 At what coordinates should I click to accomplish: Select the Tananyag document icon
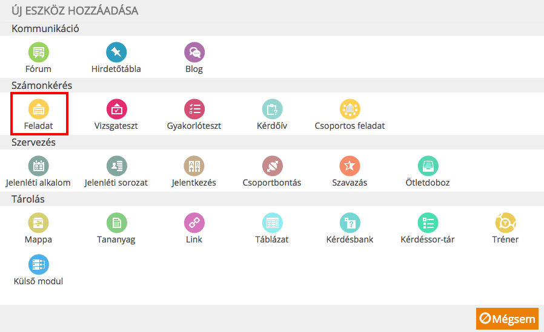pyautogui.click(x=116, y=223)
